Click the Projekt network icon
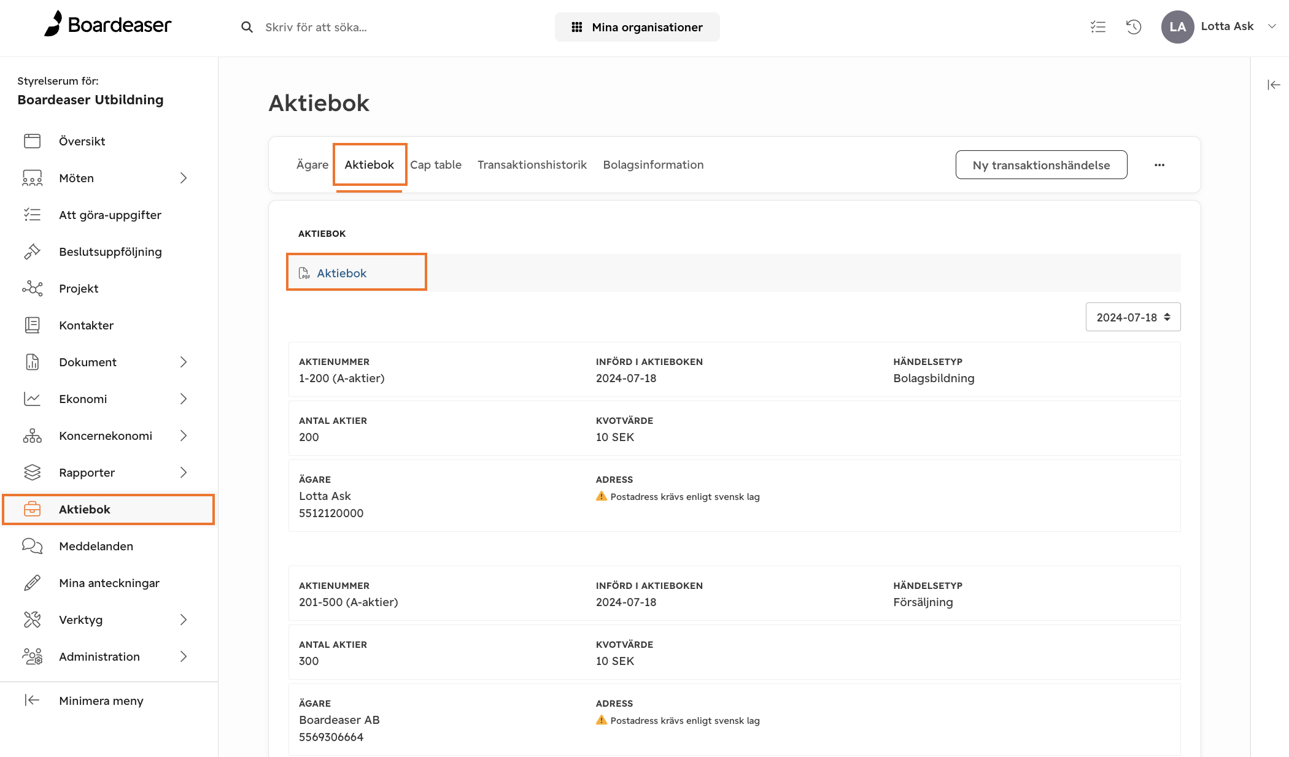 [32, 288]
